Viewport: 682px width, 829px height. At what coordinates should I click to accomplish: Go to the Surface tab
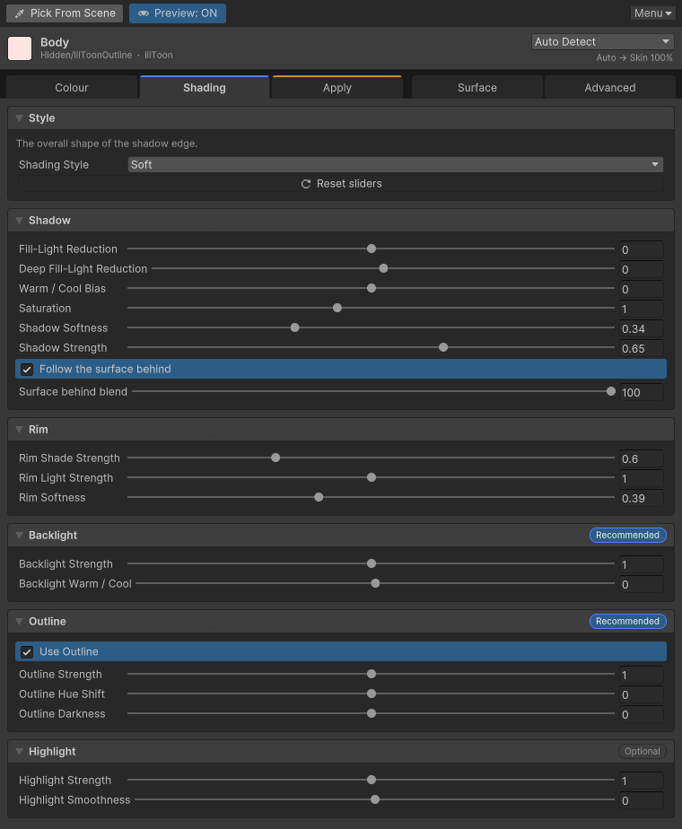pos(477,88)
